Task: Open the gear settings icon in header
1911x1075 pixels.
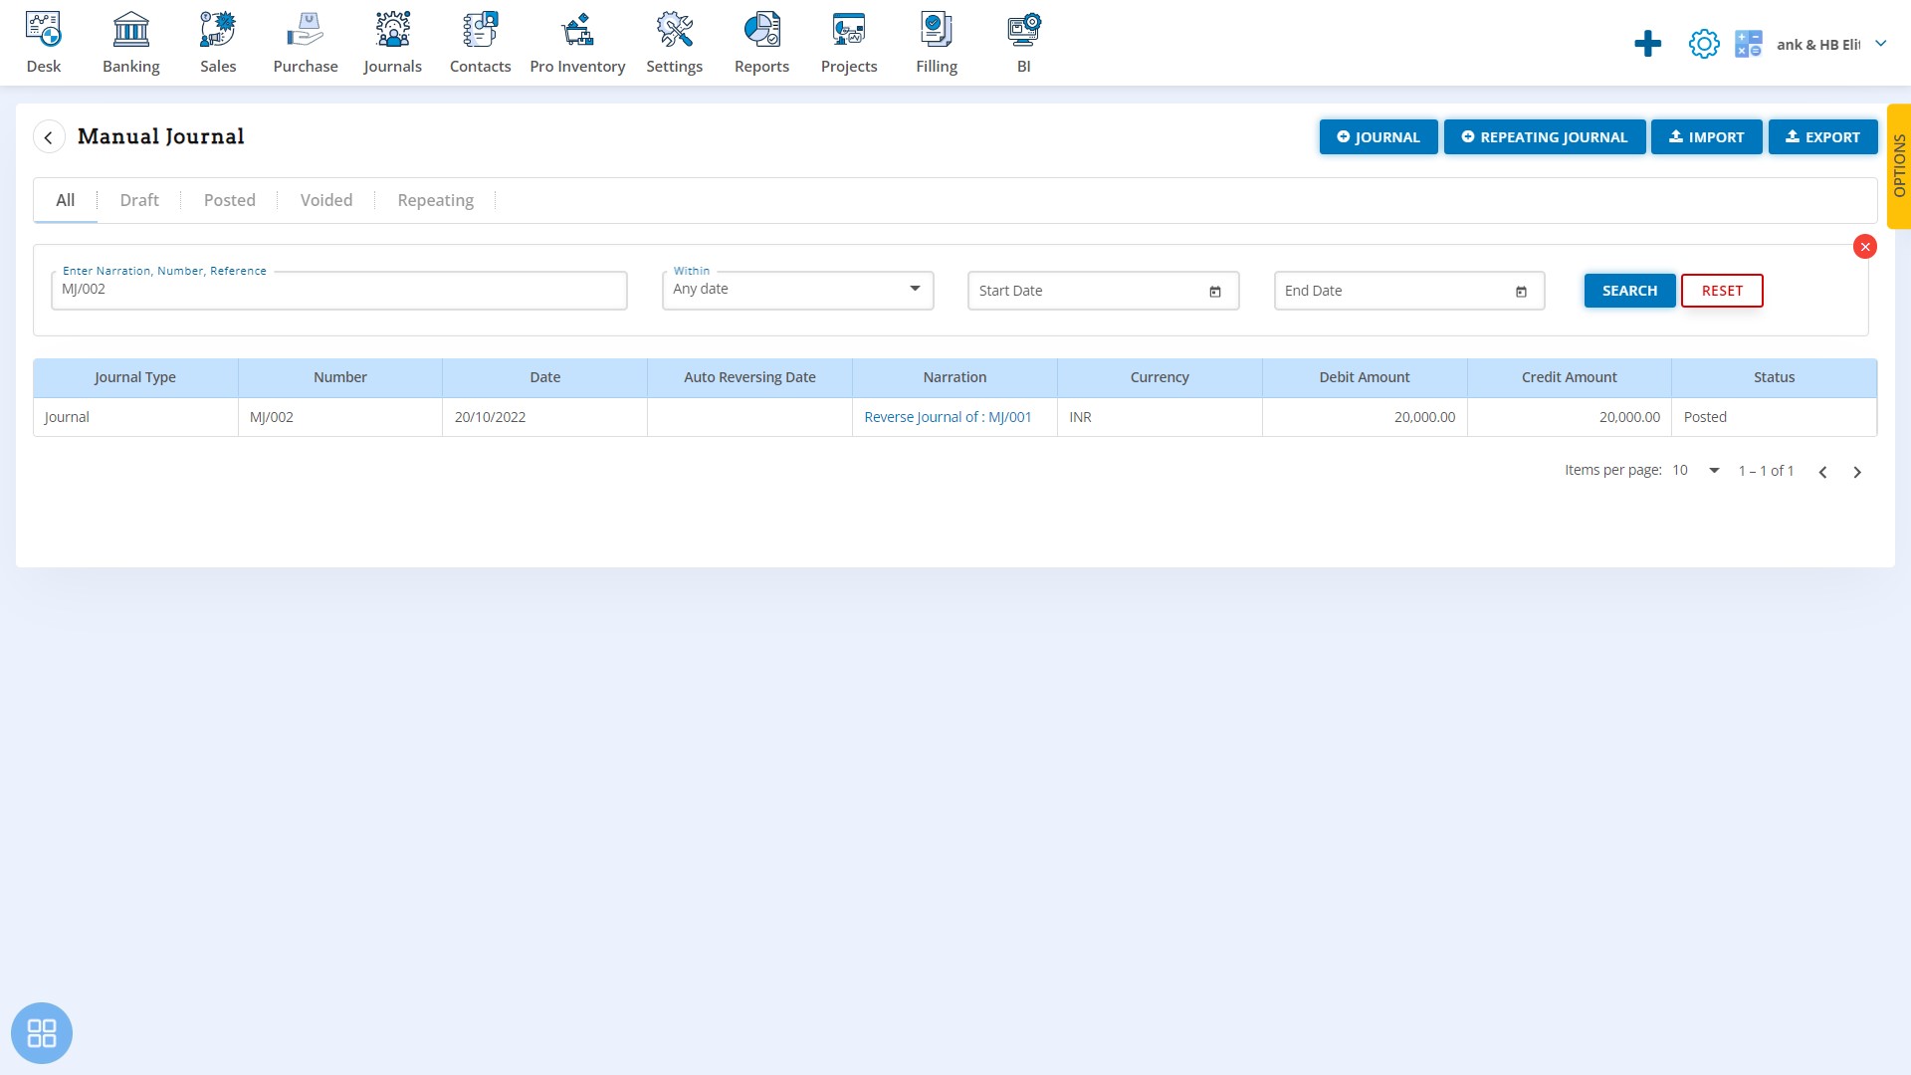Action: click(1704, 44)
